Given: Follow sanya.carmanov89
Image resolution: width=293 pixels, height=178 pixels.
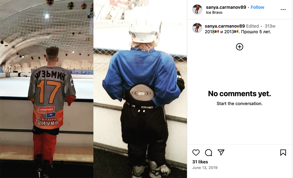Looking at the screenshot, I should (257, 7).
